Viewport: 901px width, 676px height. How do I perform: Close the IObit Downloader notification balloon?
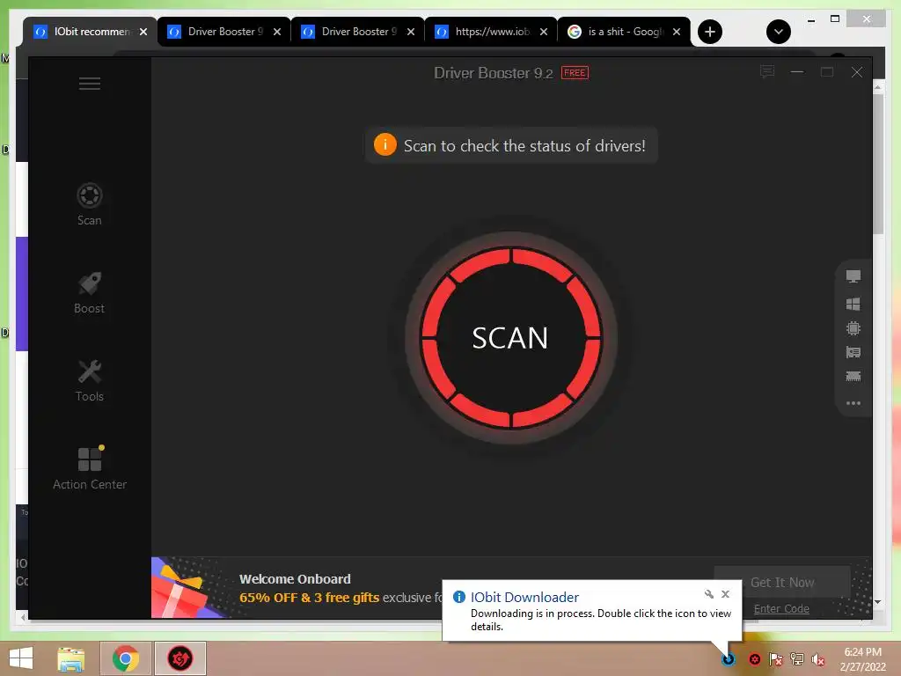[x=725, y=594]
